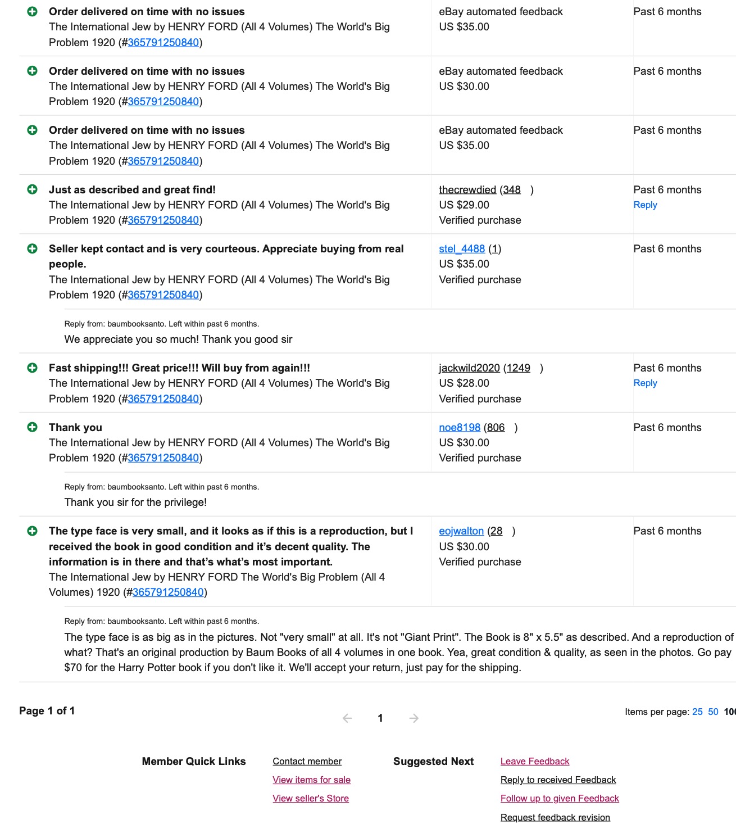The image size is (736, 824).
Task: Show 25 items per page
Action: [697, 712]
